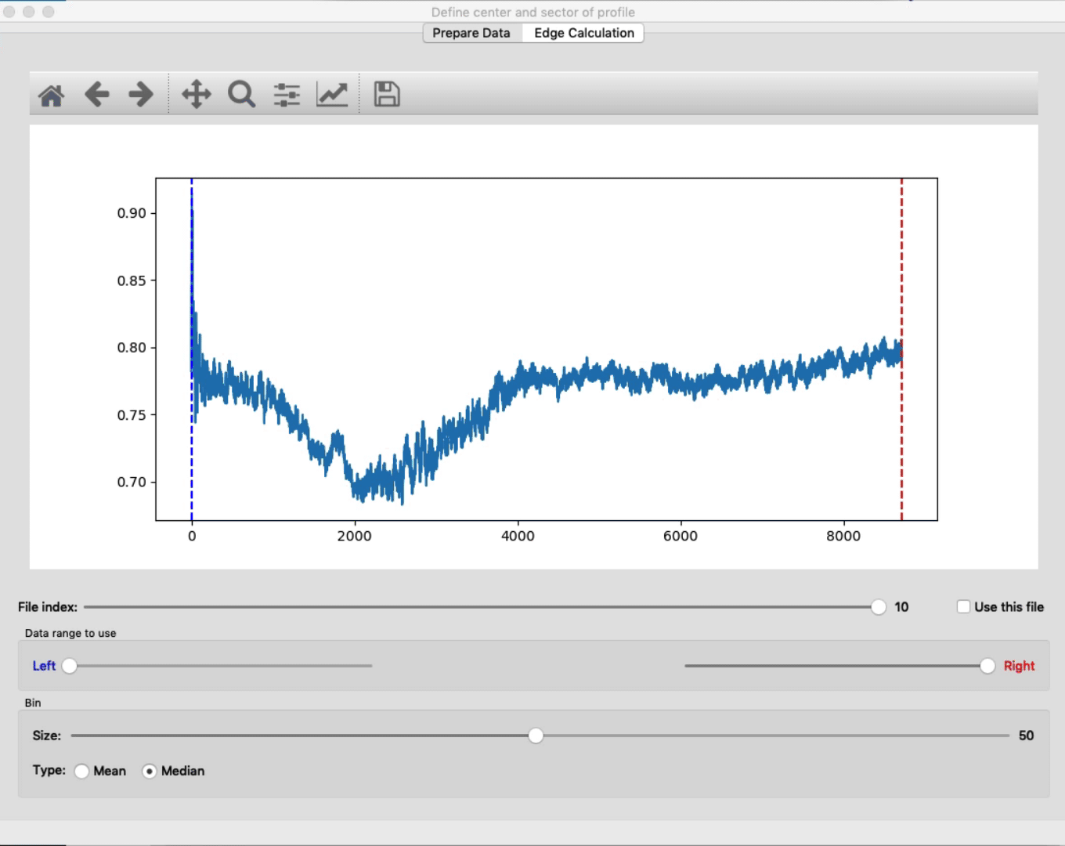Open the Edit axis parameters icon
The width and height of the screenshot is (1065, 846).
(332, 95)
